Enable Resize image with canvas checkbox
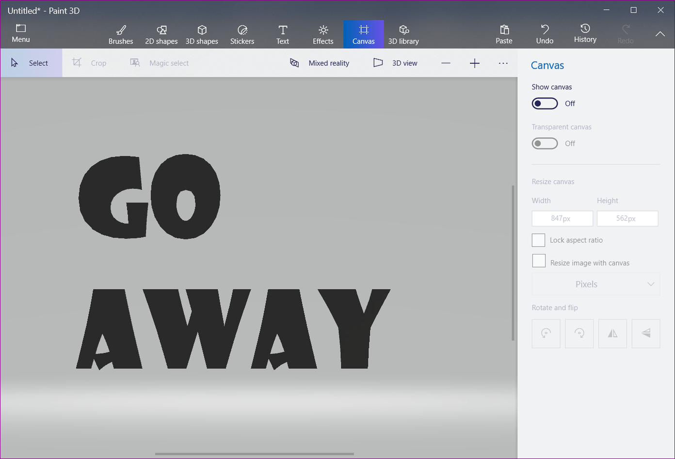This screenshot has width=675, height=459. (539, 261)
